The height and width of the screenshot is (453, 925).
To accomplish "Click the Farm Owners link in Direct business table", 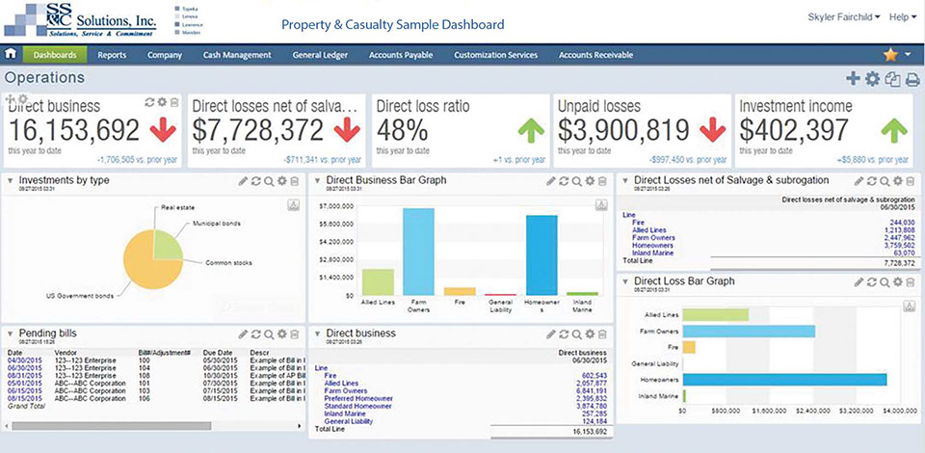I will (x=346, y=390).
